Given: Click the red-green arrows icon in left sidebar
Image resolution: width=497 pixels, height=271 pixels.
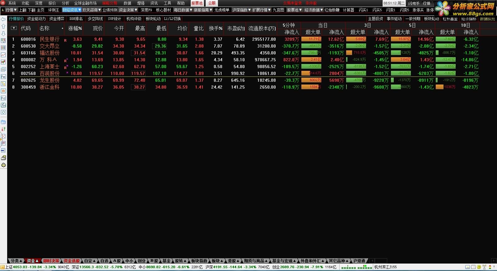Looking at the screenshot, I should coord(3,129).
